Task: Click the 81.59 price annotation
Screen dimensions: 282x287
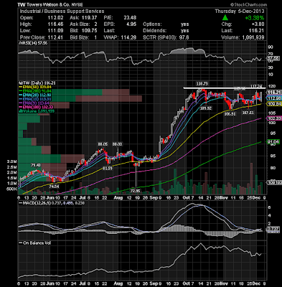Action: (x=108, y=169)
